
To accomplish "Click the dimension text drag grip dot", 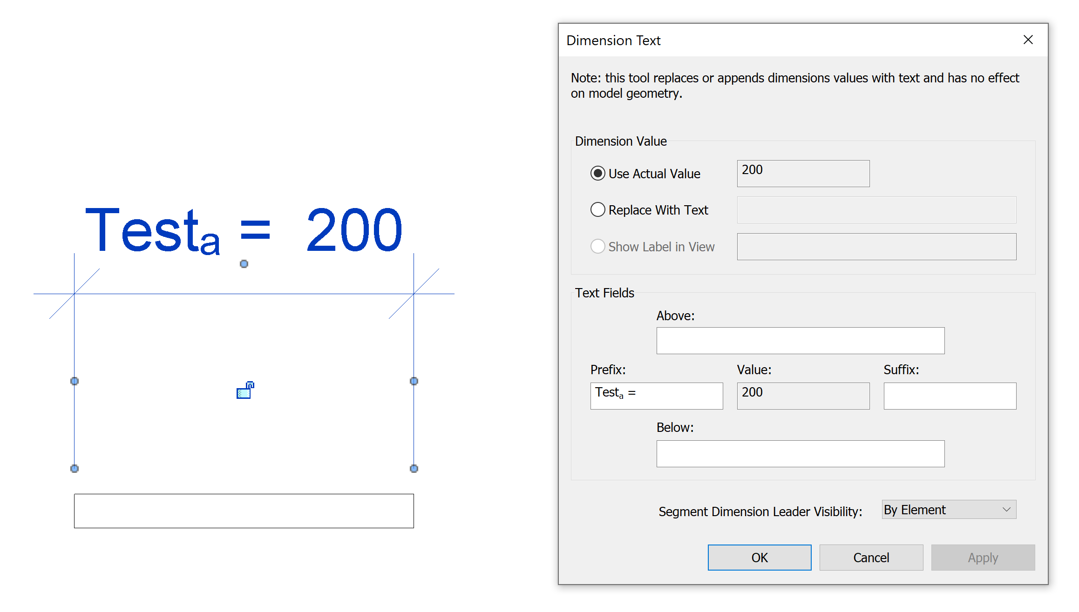I will point(244,264).
